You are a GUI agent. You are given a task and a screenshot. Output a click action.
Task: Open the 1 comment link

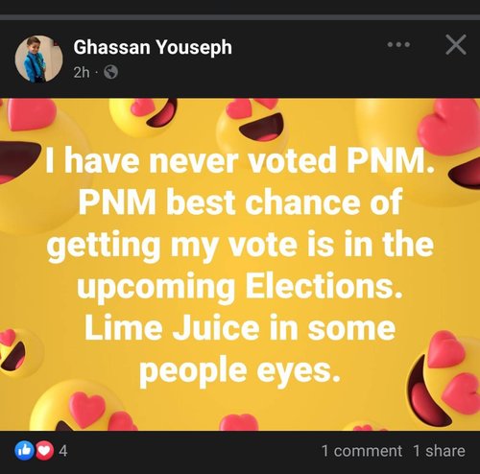coord(362,451)
